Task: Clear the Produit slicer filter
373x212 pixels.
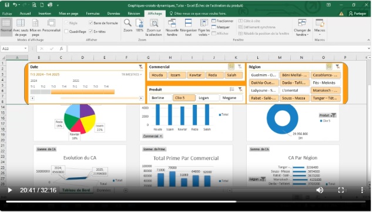Action: (240, 89)
